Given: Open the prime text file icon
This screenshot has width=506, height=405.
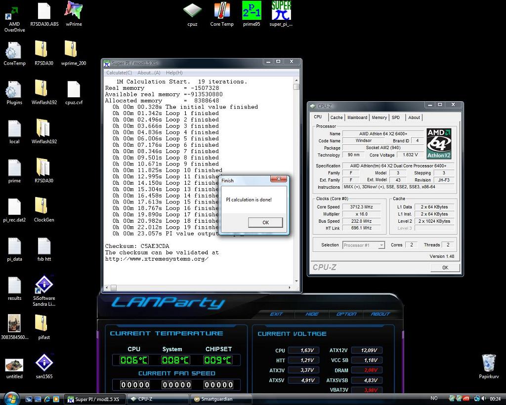Looking at the screenshot, I should [14, 171].
